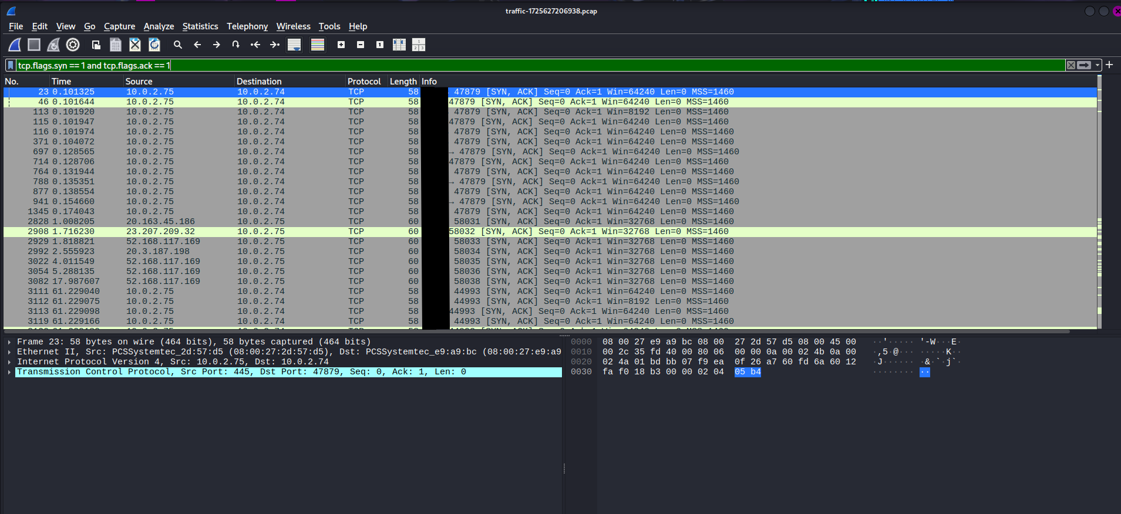Select packet 1345 at time 0.174043
1121x514 pixels.
coord(550,211)
